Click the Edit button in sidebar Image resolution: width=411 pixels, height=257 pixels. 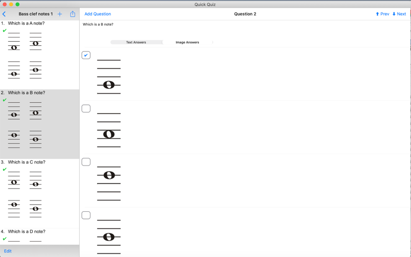tap(8, 251)
